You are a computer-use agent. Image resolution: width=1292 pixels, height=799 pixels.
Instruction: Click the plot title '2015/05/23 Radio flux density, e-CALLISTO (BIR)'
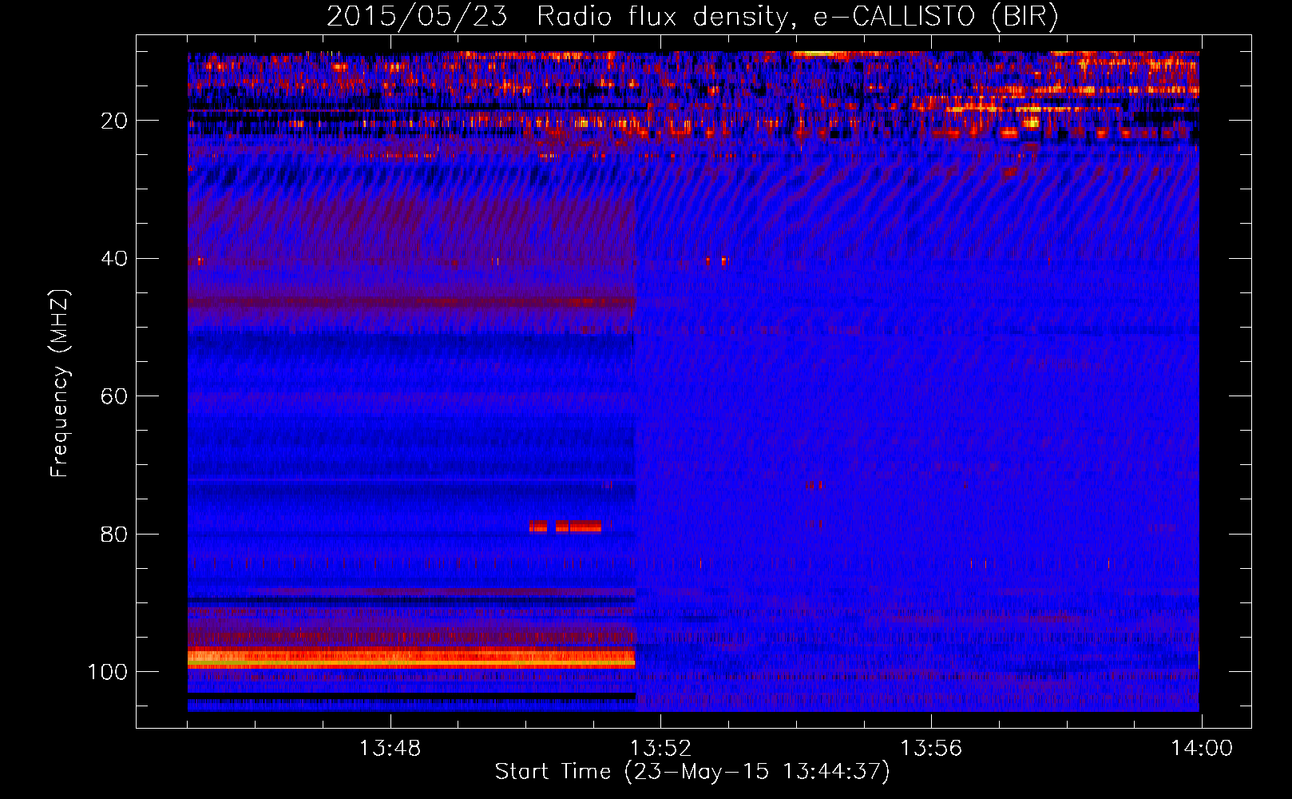692,17
